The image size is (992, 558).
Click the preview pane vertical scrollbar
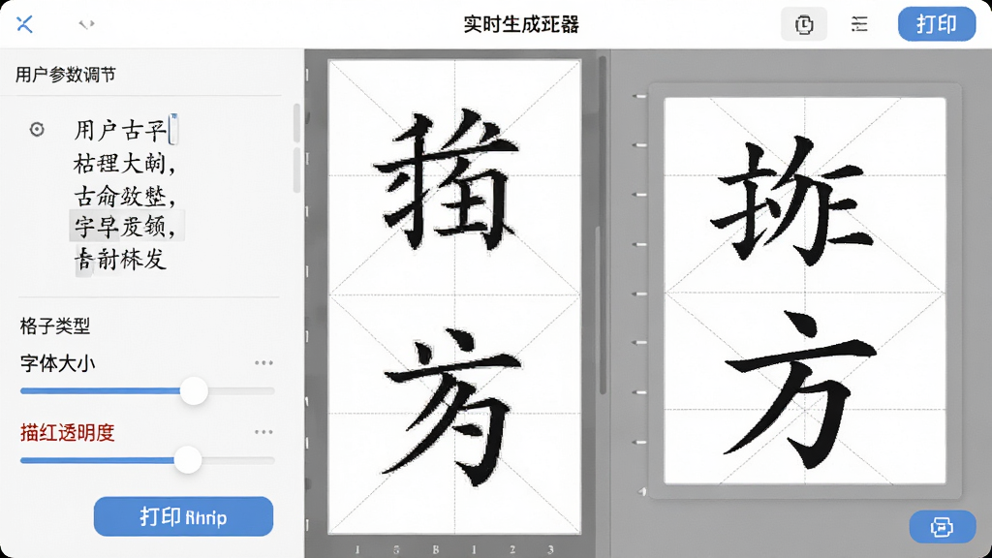click(603, 225)
